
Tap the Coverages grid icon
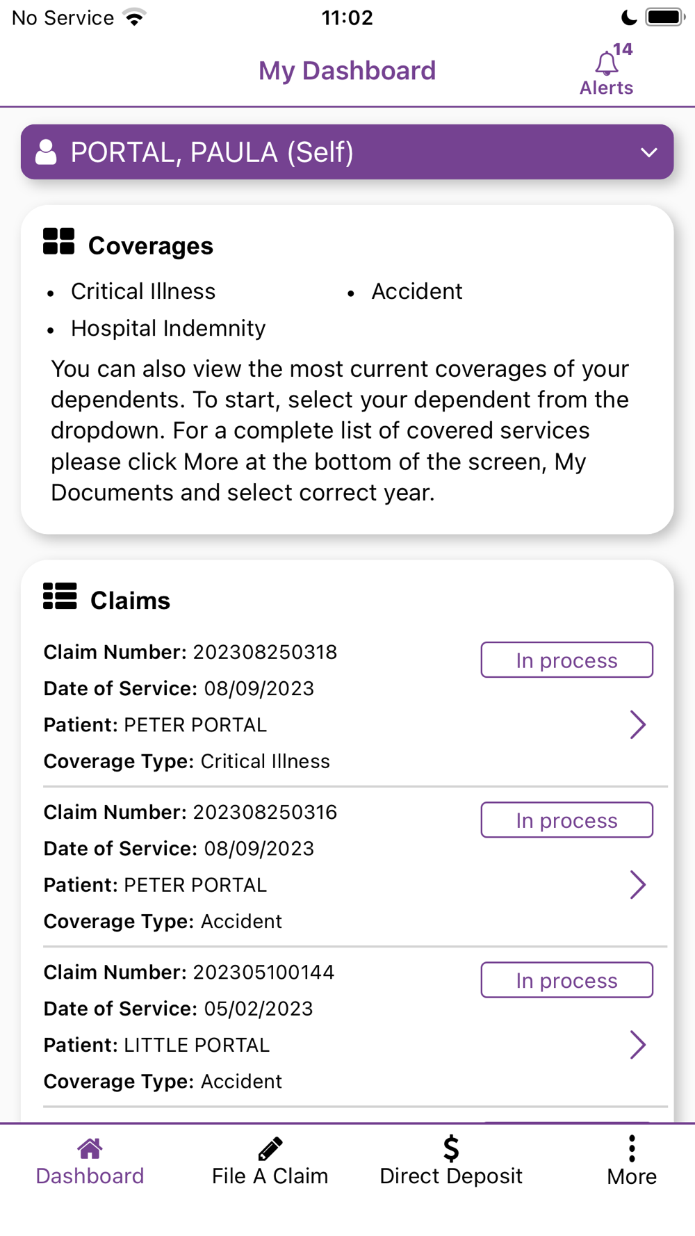[x=58, y=242]
